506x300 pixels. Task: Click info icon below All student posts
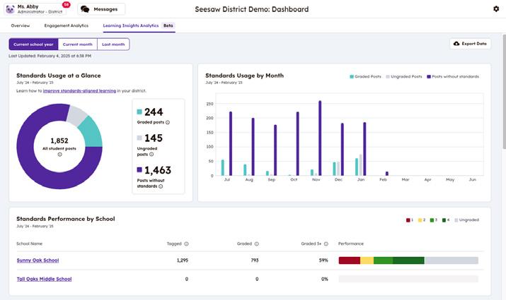[x=59, y=155]
